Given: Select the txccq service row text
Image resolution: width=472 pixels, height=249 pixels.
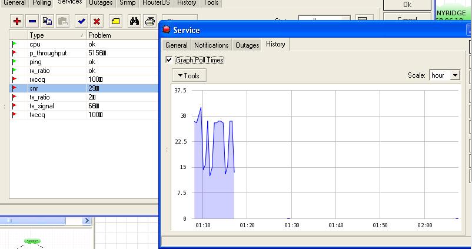Looking at the screenshot, I should 37,115.
